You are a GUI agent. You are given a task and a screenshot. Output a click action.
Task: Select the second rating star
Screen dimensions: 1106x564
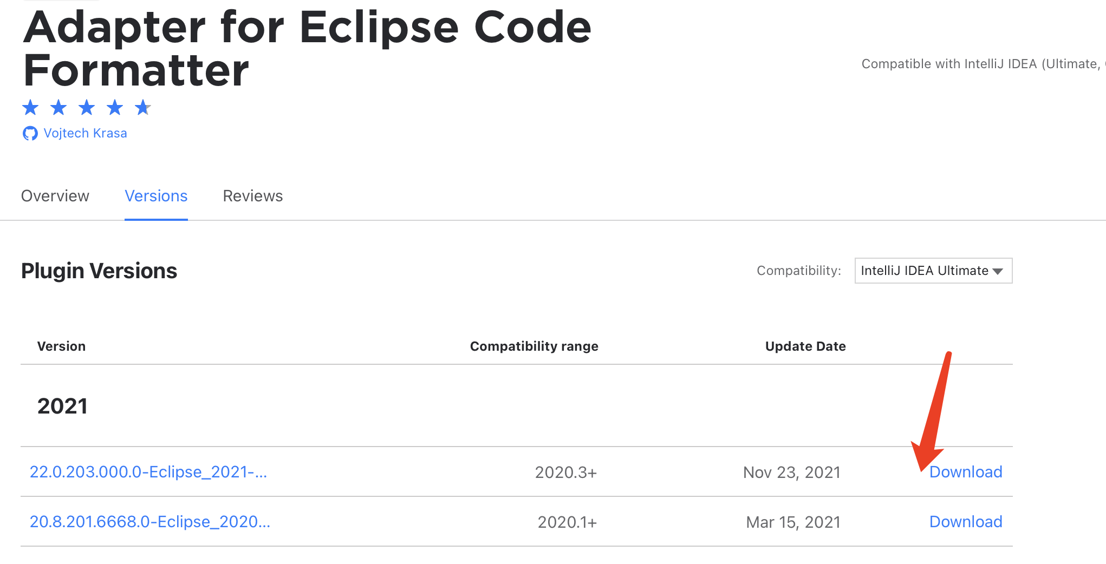click(58, 108)
